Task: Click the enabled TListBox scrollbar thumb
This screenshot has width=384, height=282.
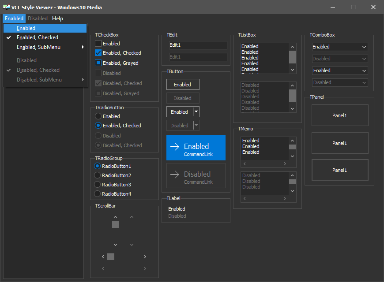Action: [292, 57]
